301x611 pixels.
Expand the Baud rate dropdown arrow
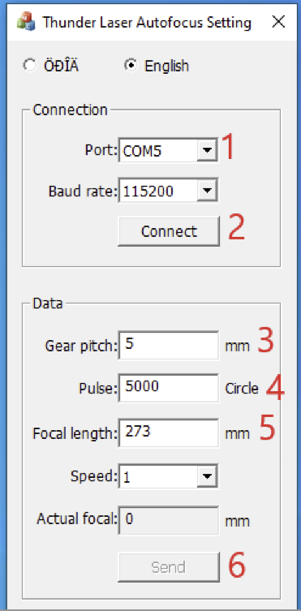pyautogui.click(x=207, y=190)
